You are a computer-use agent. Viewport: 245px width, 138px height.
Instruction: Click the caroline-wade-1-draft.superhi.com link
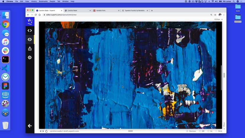(x=64, y=131)
